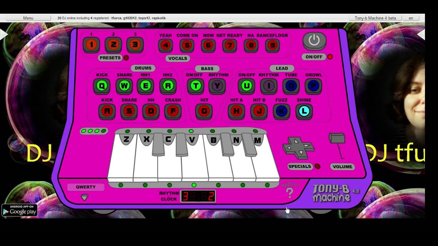Click the PRESETS label button
This screenshot has height=246, width=438.
point(110,58)
